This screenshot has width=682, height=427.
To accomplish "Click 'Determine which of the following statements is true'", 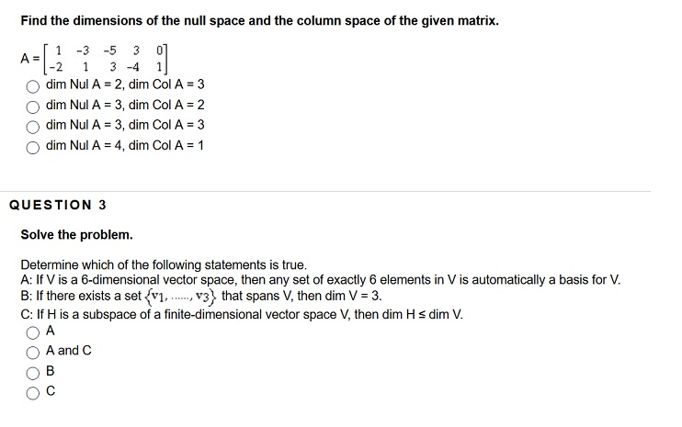I will pos(164,264).
